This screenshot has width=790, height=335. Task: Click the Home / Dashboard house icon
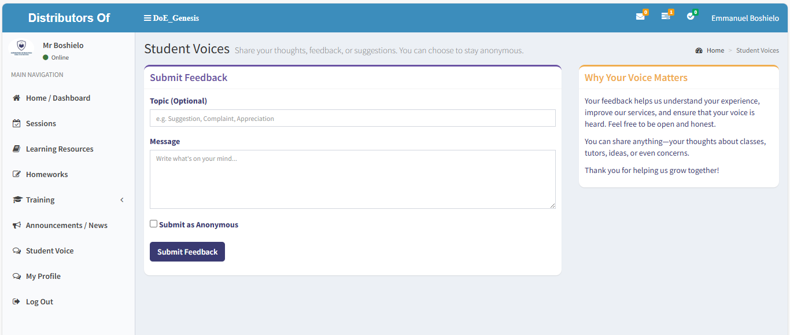[17, 98]
